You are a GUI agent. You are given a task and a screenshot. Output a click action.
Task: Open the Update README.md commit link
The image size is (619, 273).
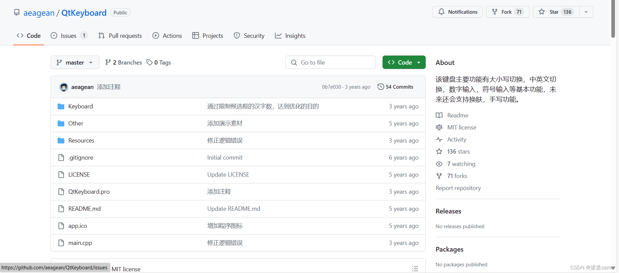coord(233,209)
